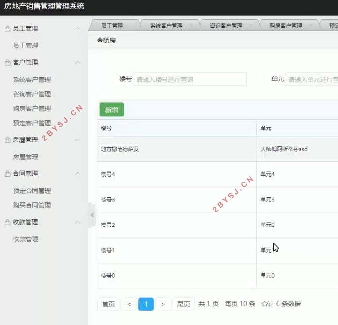Image resolution: width=338 pixels, height=325 pixels.
Task: Focus the 单元 search input field
Action: coord(312,79)
